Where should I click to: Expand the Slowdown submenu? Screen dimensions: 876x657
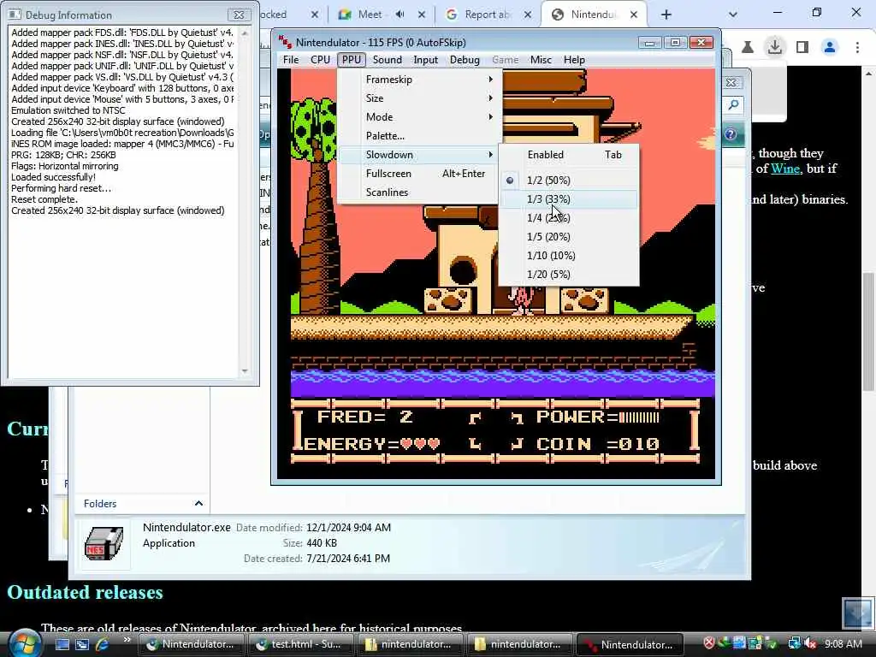click(419, 155)
